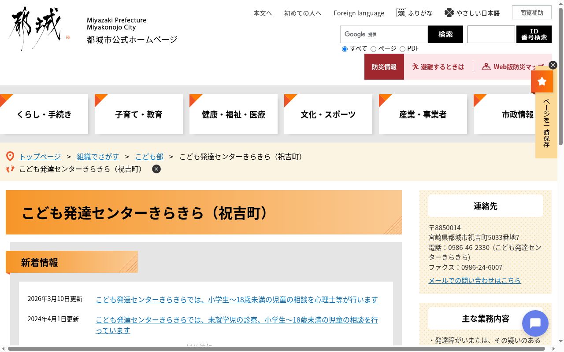The image size is (564, 352).
Task: Focus the Google search input field
Action: tap(384, 34)
